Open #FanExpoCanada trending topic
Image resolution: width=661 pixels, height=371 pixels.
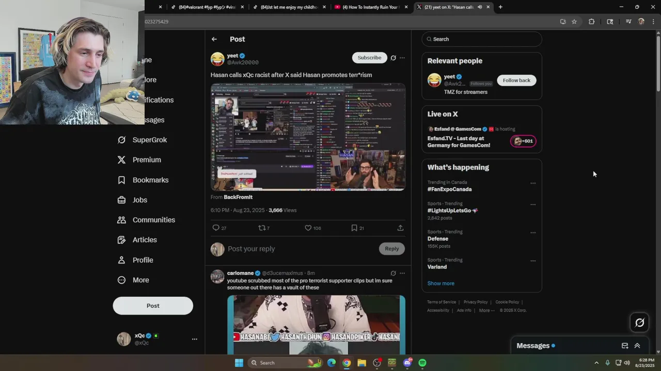[x=449, y=189]
